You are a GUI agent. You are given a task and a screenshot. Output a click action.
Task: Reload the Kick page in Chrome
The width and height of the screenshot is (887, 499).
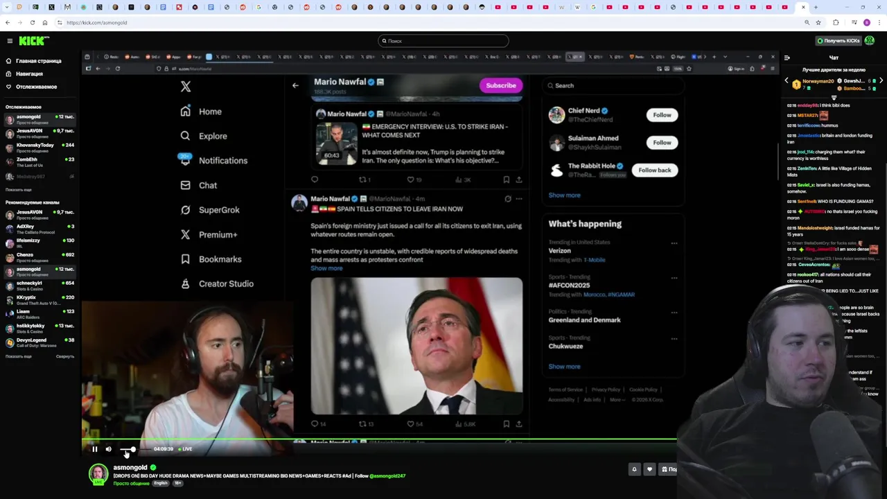coord(33,22)
